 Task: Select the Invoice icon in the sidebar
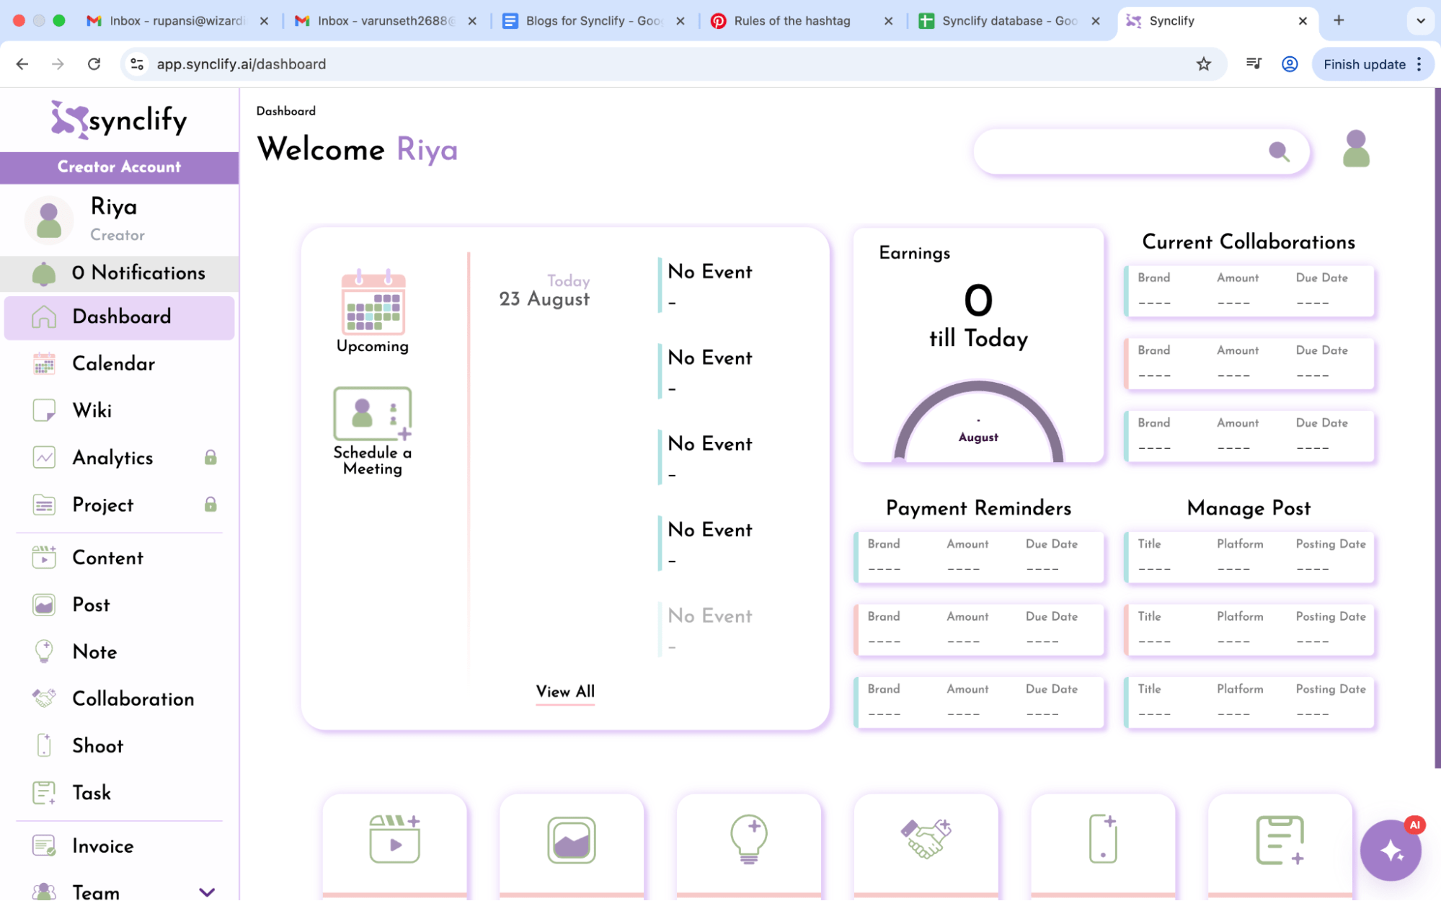coord(44,845)
